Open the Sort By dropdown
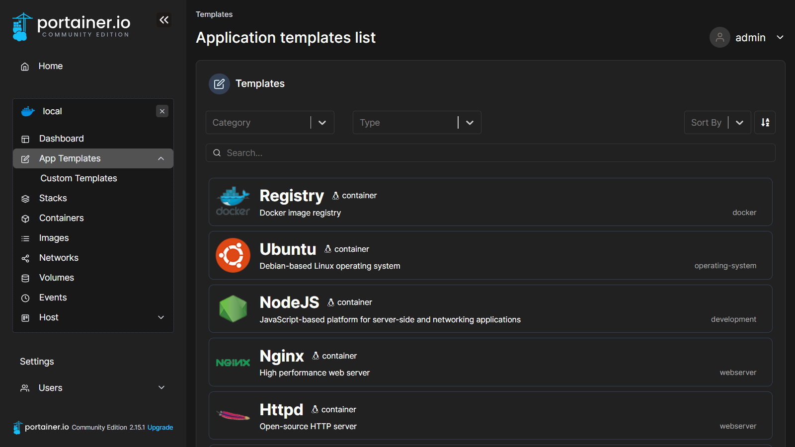This screenshot has height=447, width=795. pos(717,123)
